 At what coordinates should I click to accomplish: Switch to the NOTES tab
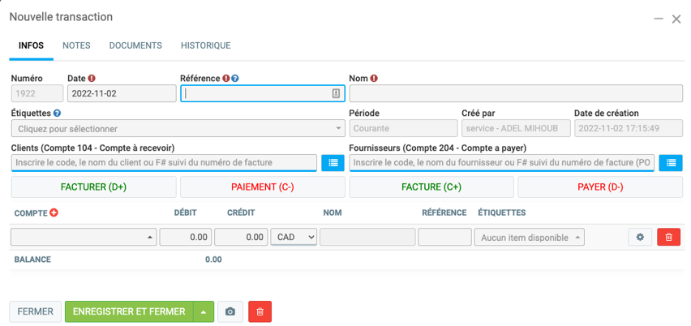click(76, 45)
